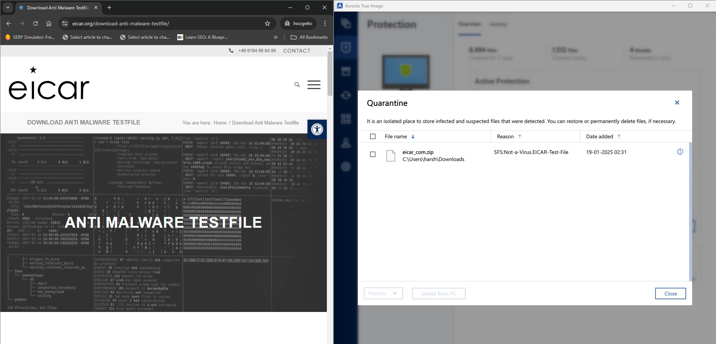Tick the select-all files checkbox
716x344 pixels.
[373, 136]
